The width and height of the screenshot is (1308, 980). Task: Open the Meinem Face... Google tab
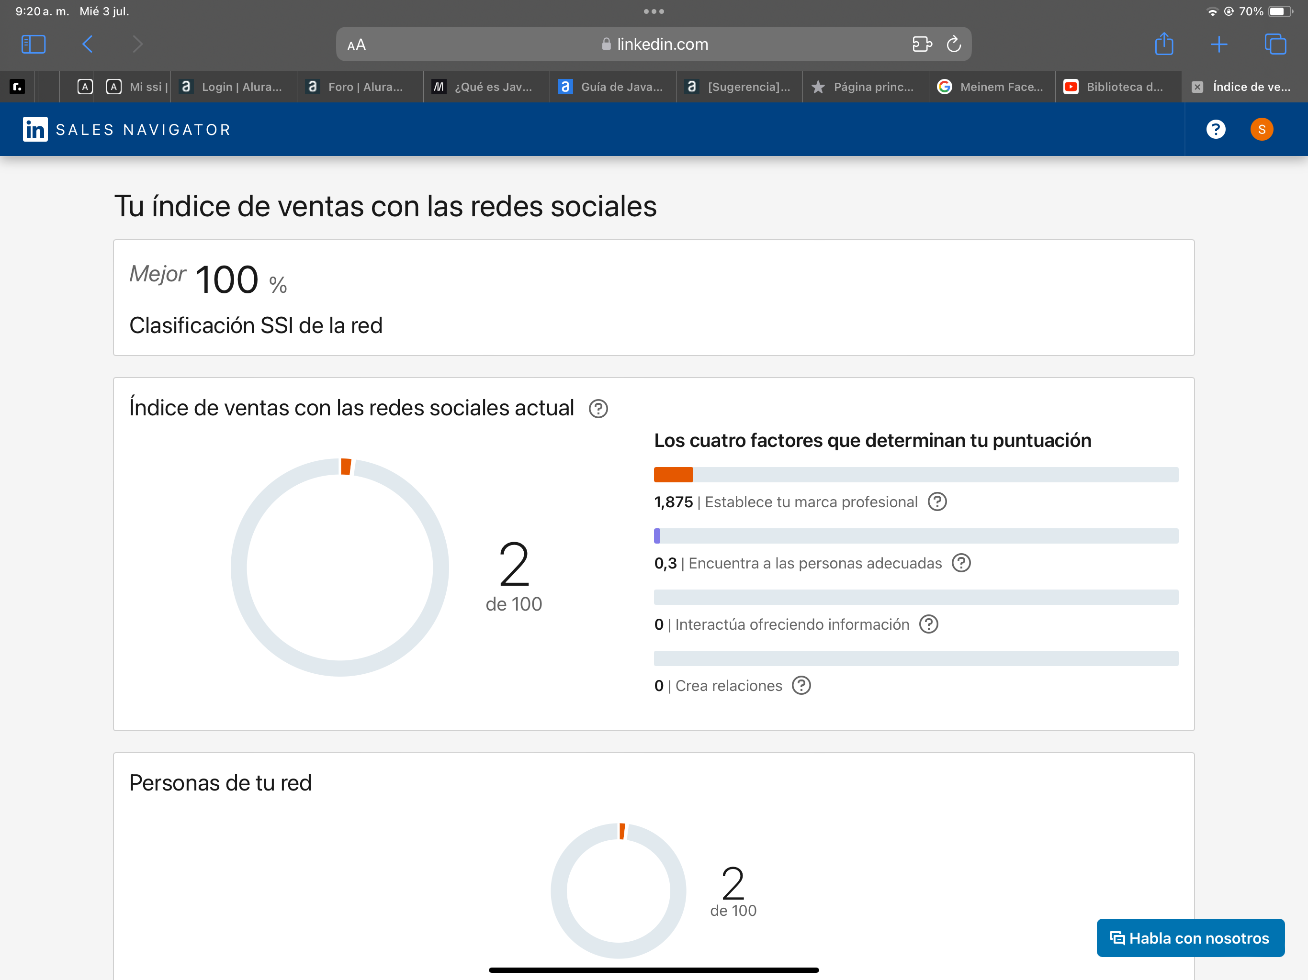[992, 87]
